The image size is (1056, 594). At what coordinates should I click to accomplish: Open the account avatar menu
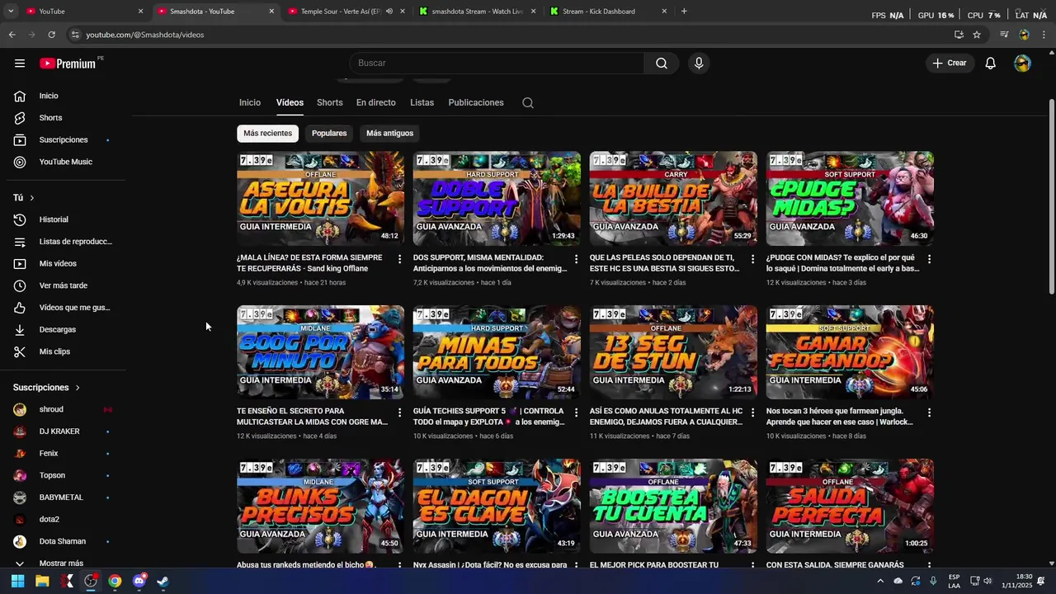point(1022,64)
